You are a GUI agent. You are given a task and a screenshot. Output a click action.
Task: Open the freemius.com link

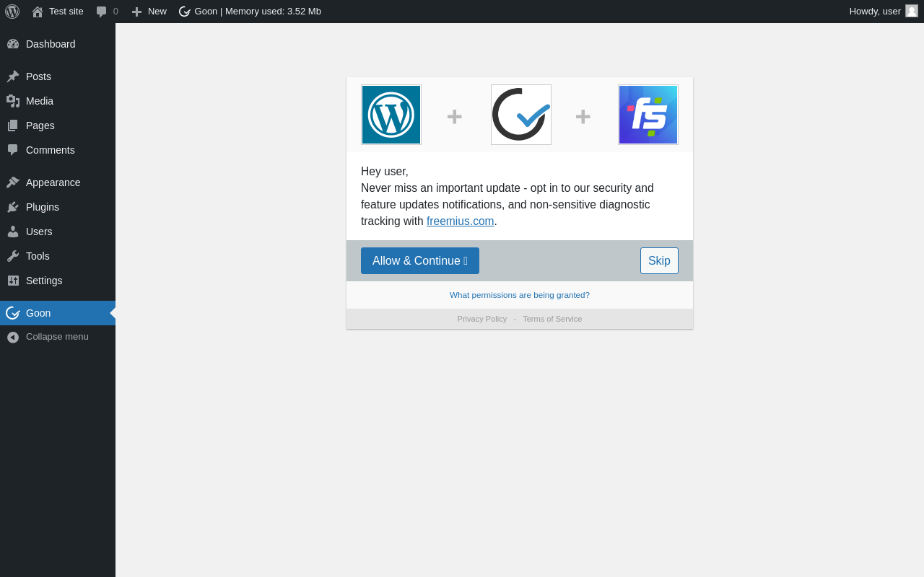click(461, 221)
